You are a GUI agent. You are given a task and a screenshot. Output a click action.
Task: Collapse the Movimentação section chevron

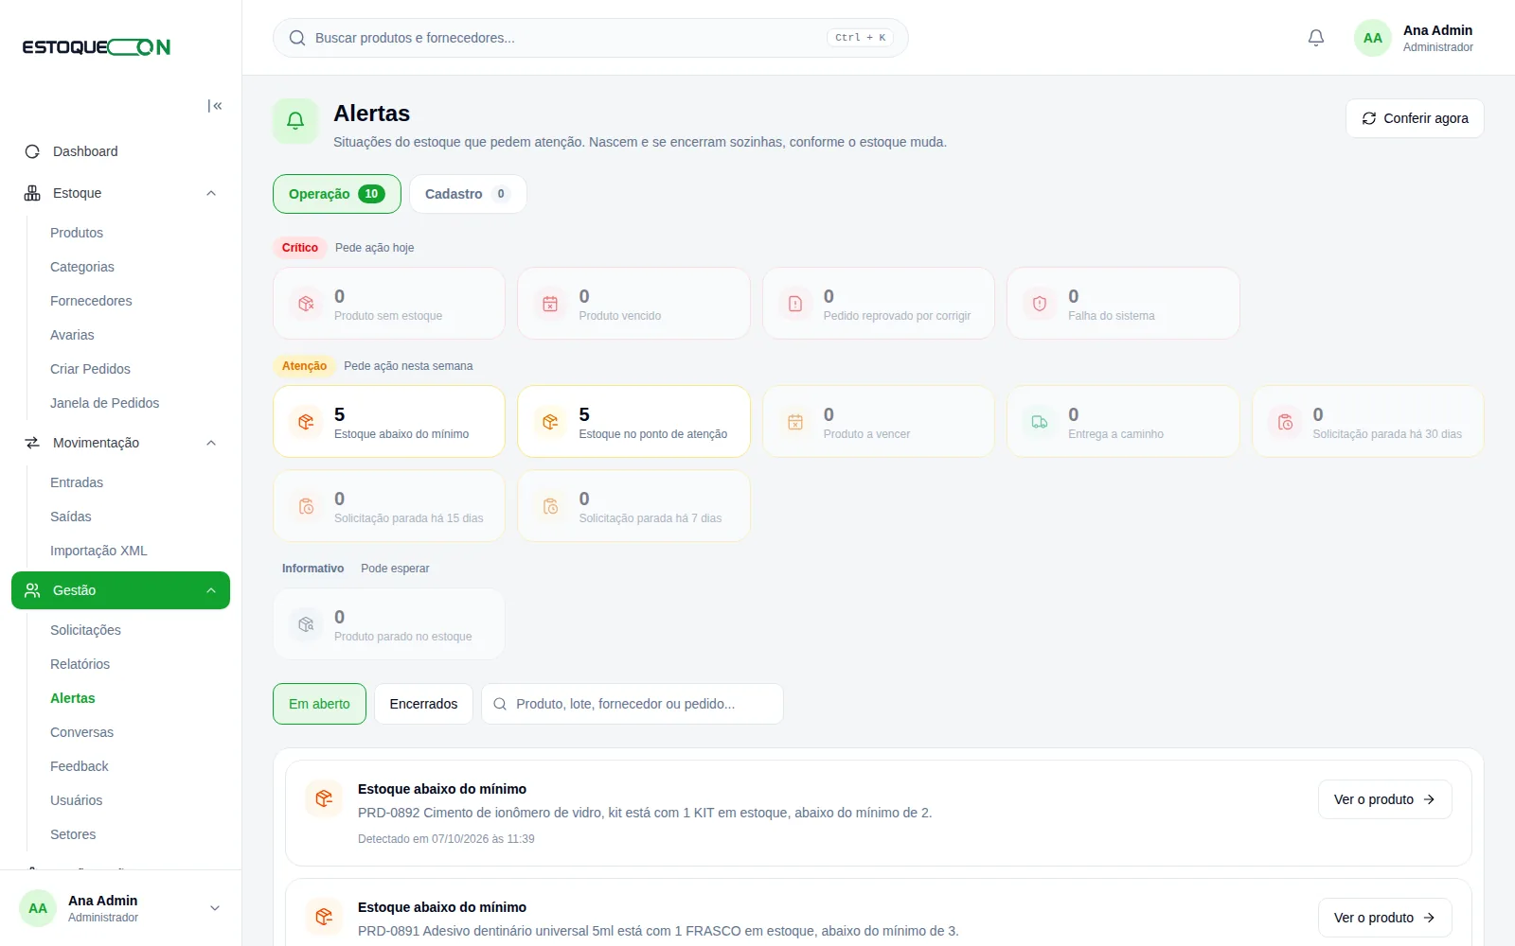211,443
